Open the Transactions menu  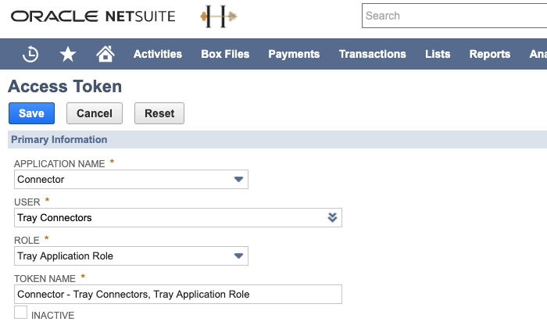coord(372,54)
